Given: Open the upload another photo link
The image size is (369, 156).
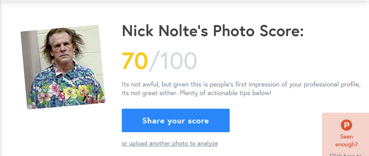Looking at the screenshot, I should [x=170, y=143].
